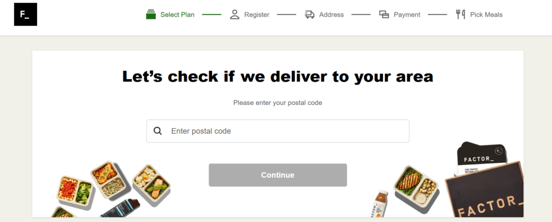Click the Pick Meals fork-knife icon
This screenshot has width=552, height=222.
460,15
